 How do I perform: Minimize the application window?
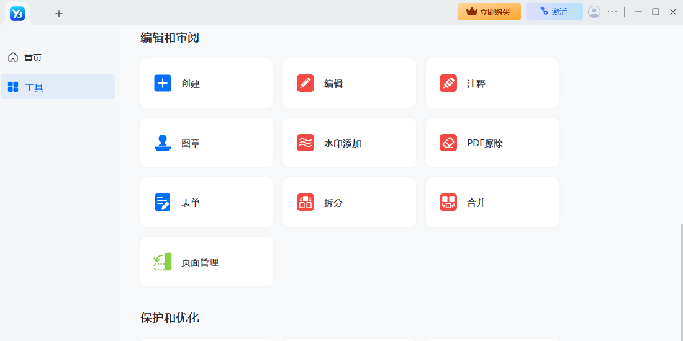pyautogui.click(x=638, y=12)
